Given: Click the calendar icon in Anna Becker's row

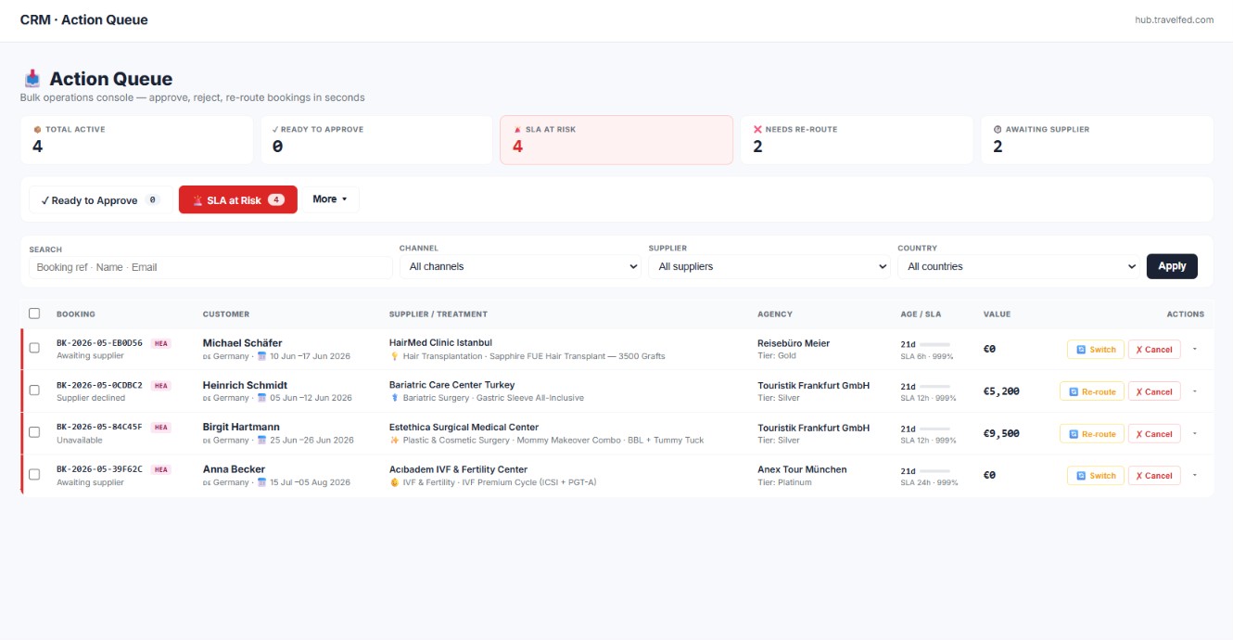Looking at the screenshot, I should click(x=261, y=482).
